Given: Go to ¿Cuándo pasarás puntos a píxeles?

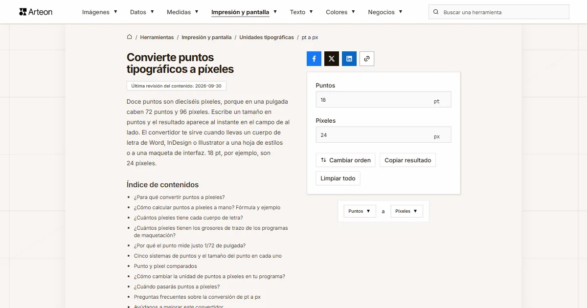Looking at the screenshot, I should 177,286.
